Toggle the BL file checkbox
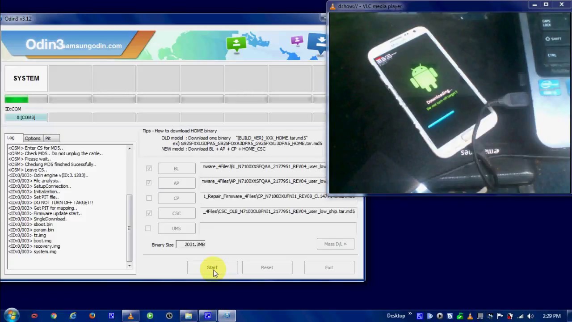 149,168
